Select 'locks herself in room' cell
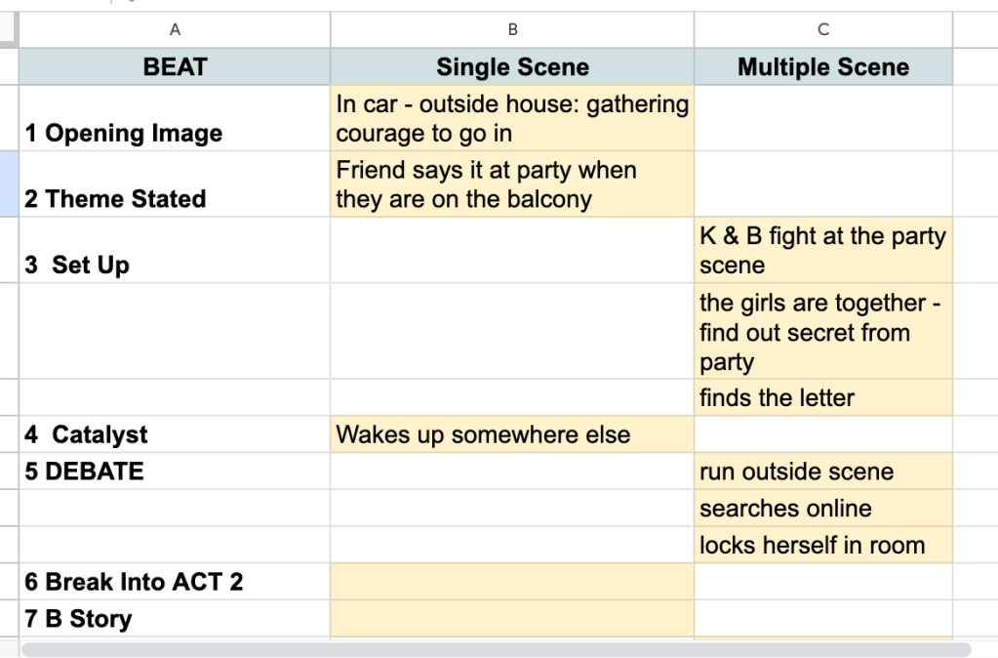This screenshot has height=658, width=998. tap(822, 545)
